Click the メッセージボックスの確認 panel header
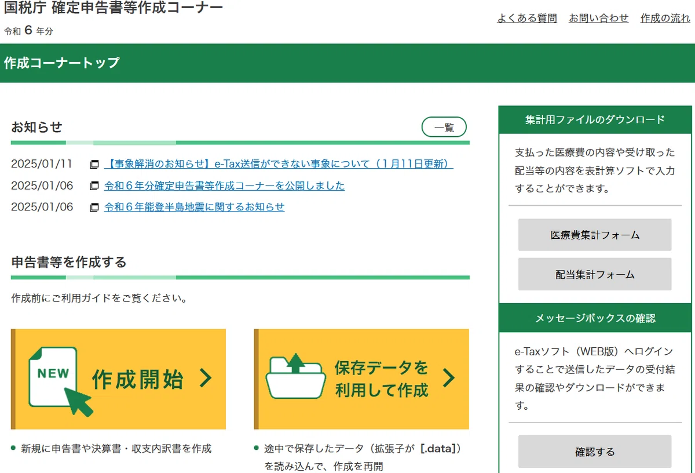 (x=595, y=318)
